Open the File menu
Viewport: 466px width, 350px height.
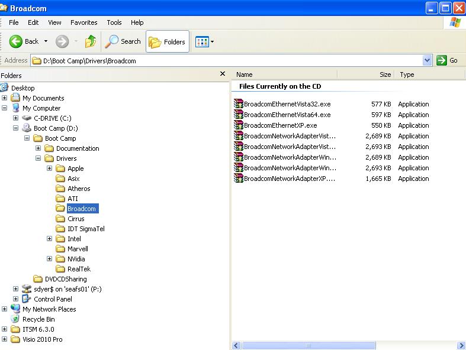(x=14, y=22)
